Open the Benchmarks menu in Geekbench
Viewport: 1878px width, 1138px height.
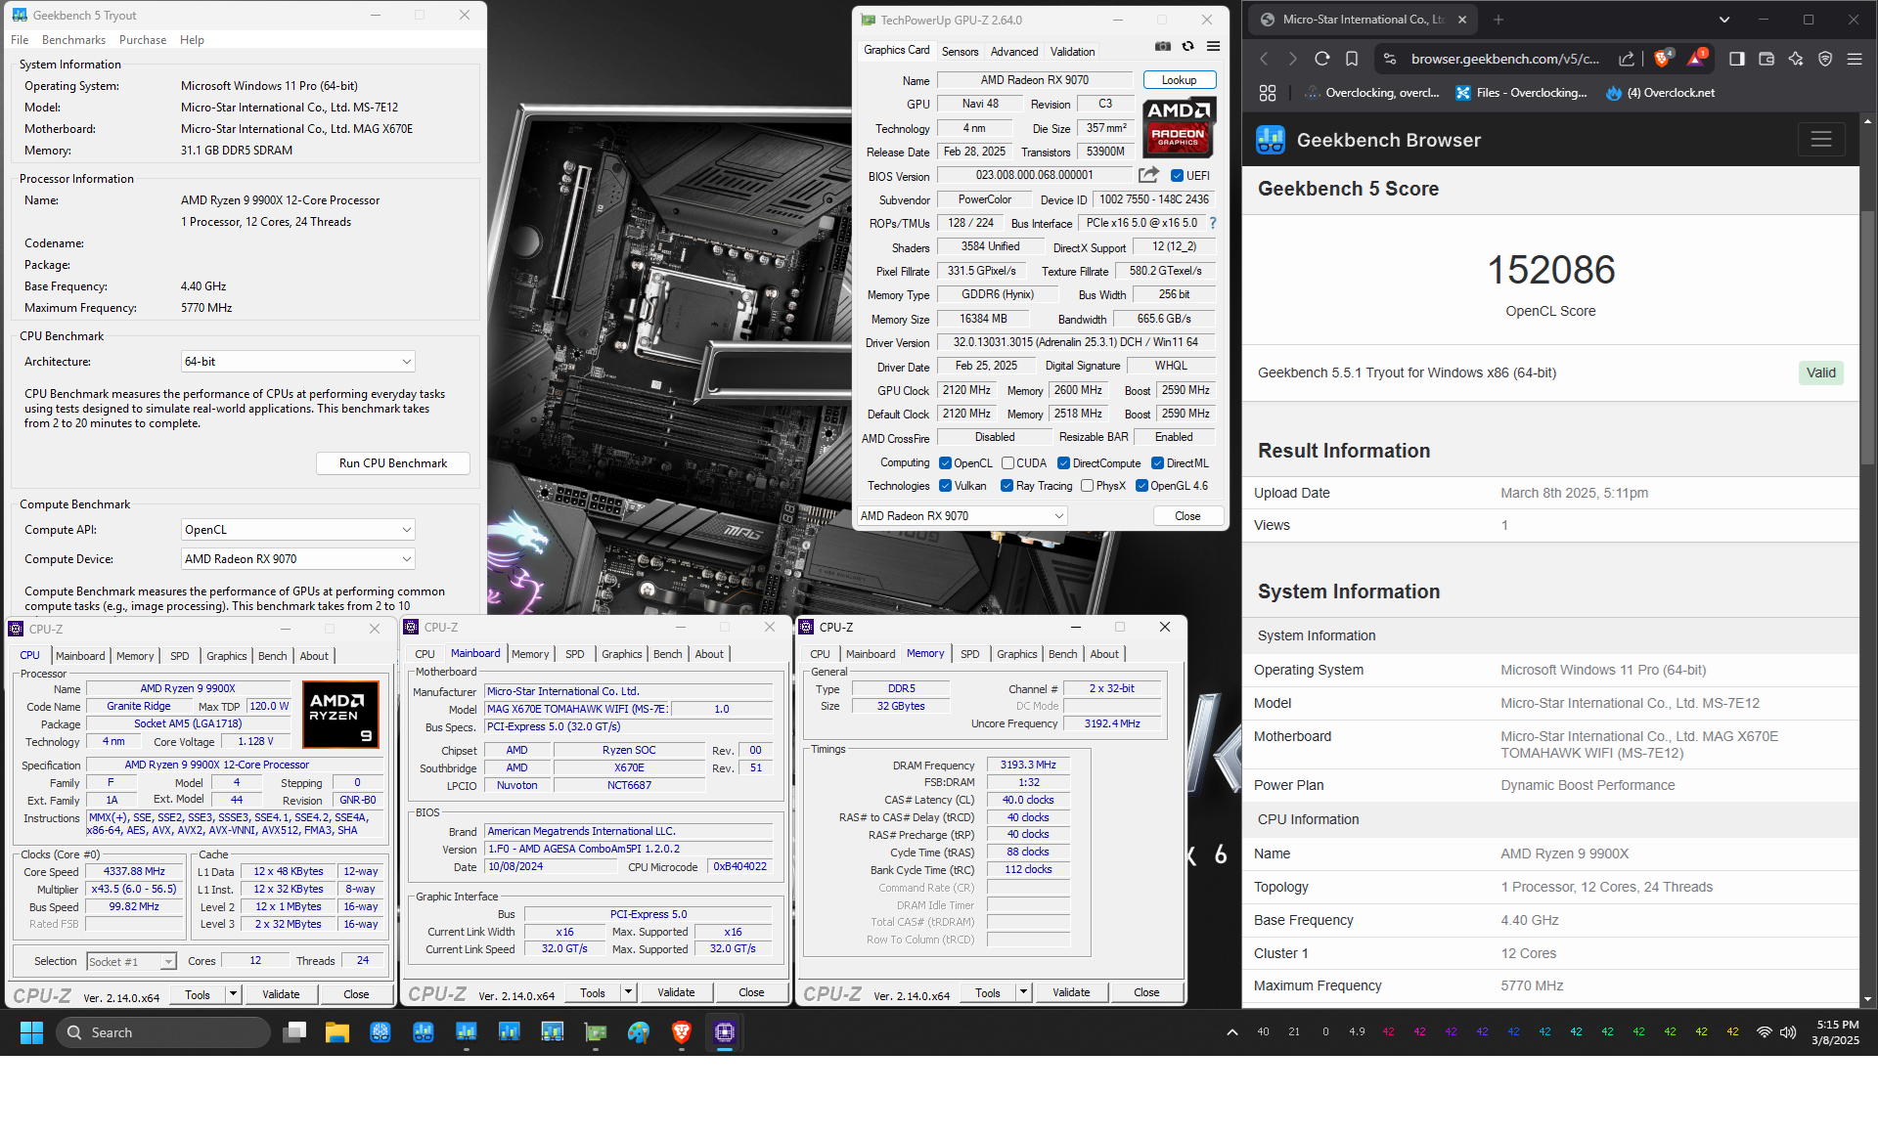point(73,40)
